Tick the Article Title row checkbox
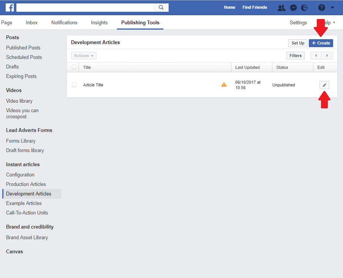 coord(74,84)
